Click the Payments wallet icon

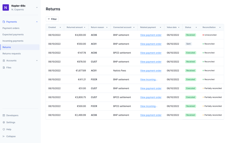click(4, 22)
